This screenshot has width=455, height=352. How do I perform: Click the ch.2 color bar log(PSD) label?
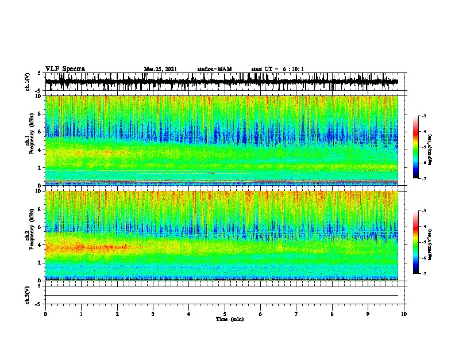click(x=430, y=244)
